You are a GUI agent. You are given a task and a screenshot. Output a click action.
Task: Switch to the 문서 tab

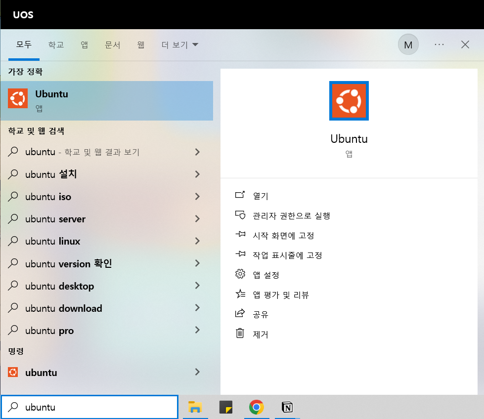[x=113, y=45]
